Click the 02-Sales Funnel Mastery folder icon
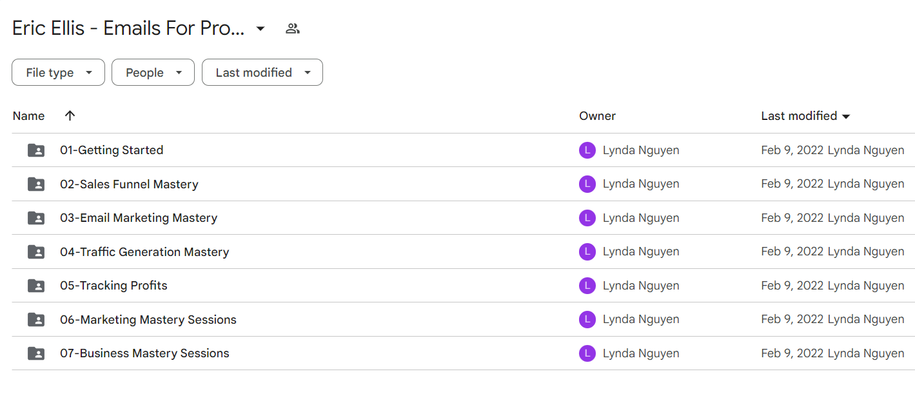 36,184
